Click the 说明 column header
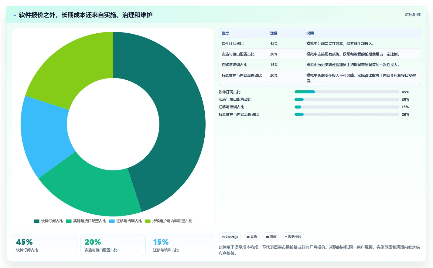The image size is (433, 268). (310, 33)
